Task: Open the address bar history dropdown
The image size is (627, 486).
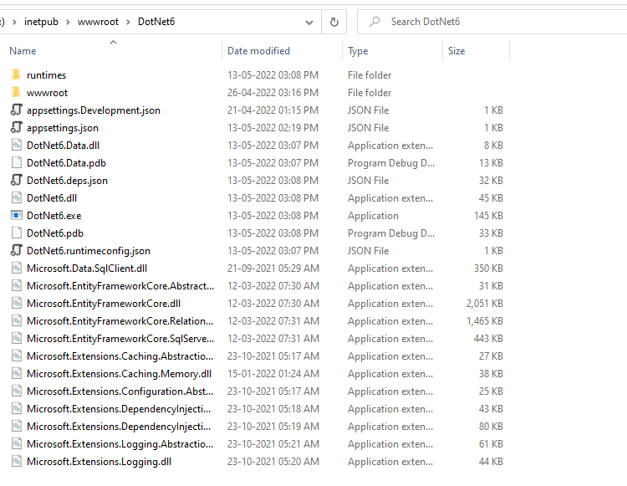Action: click(x=309, y=23)
